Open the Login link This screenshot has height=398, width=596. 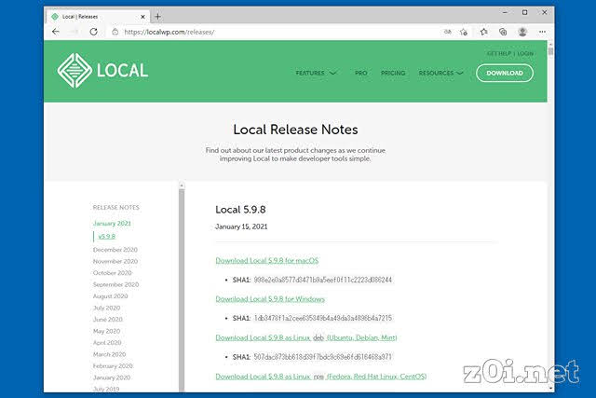[525, 54]
